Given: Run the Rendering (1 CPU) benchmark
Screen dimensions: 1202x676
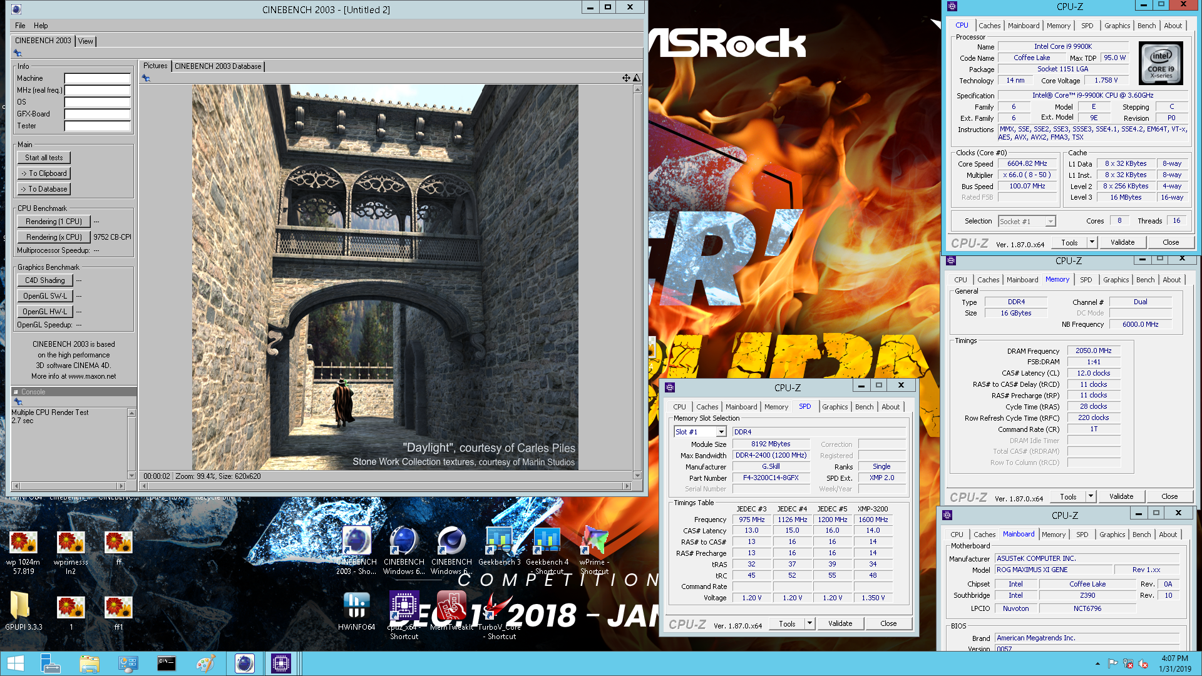Looking at the screenshot, I should click(x=54, y=222).
